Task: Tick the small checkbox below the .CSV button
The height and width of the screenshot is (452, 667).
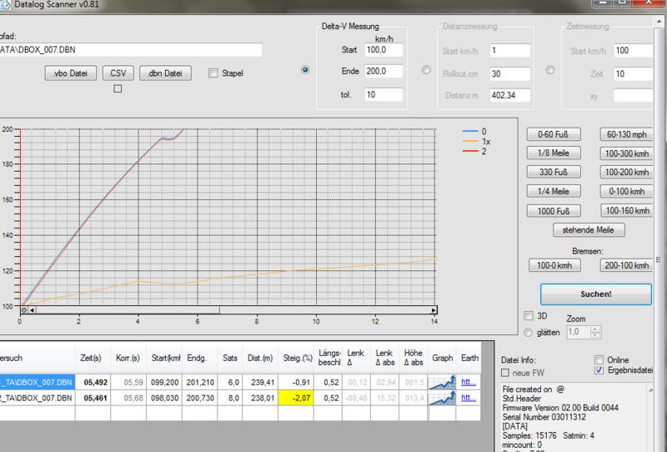Action: 118,89
